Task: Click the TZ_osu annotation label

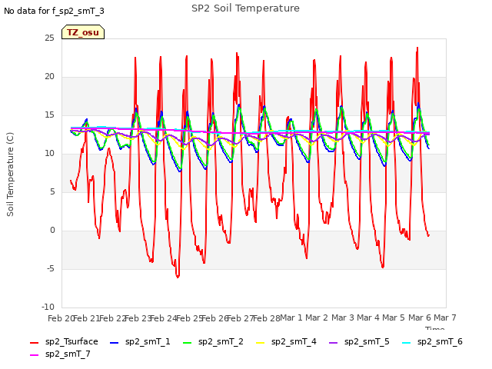Action: [83, 32]
